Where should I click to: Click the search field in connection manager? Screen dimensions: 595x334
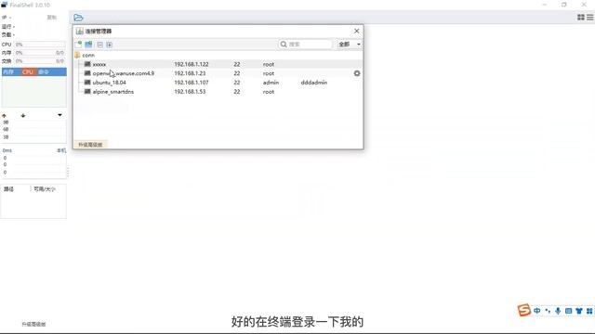[306, 45]
